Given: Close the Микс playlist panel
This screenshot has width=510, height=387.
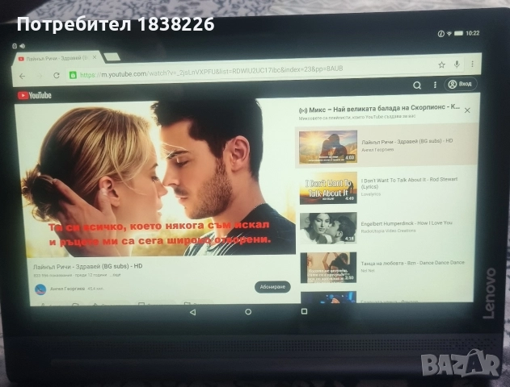Looking at the screenshot, I should (x=467, y=110).
